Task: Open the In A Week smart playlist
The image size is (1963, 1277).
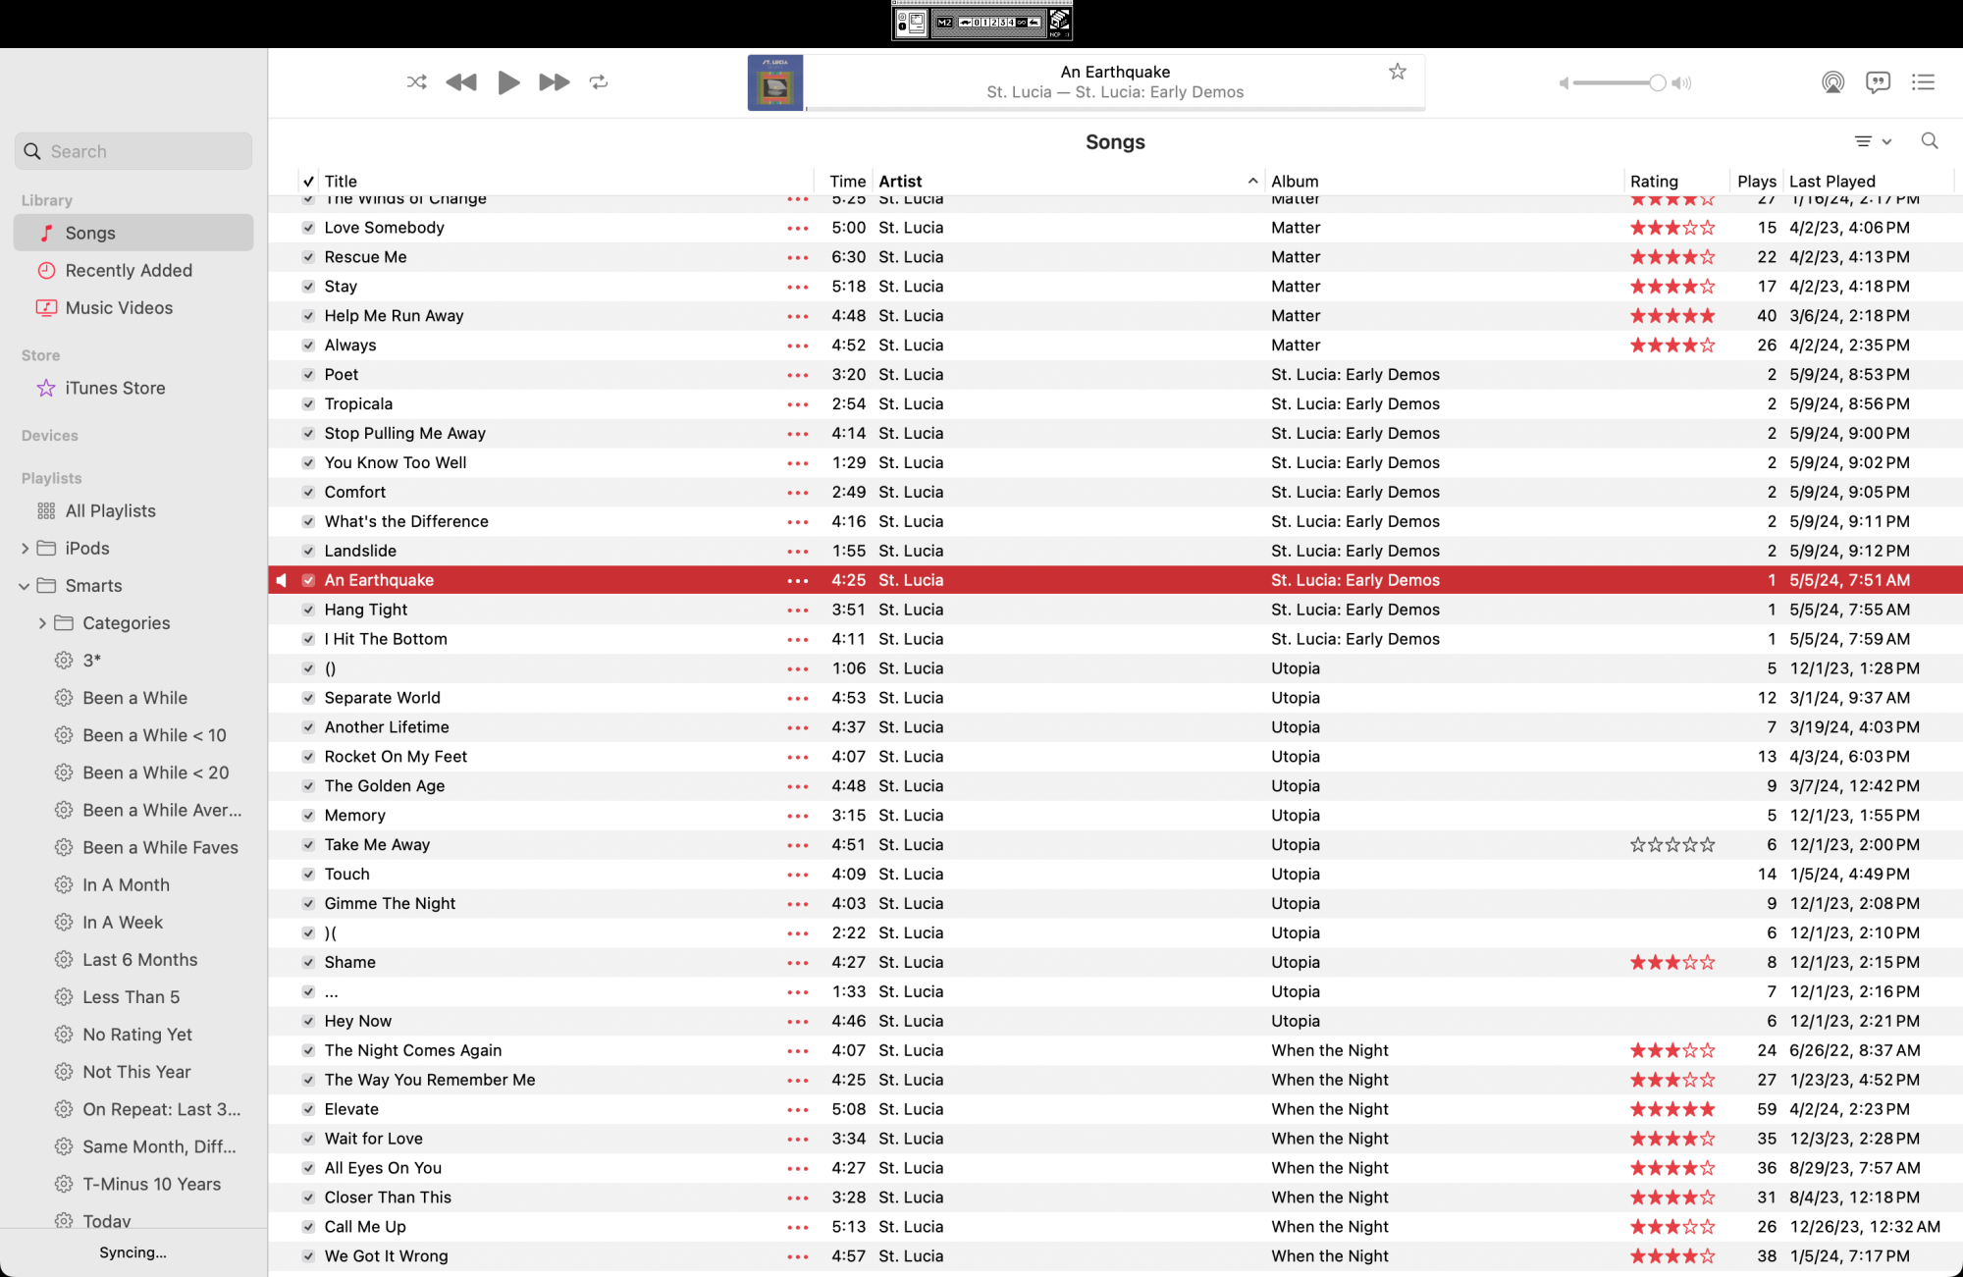Action: [133, 922]
